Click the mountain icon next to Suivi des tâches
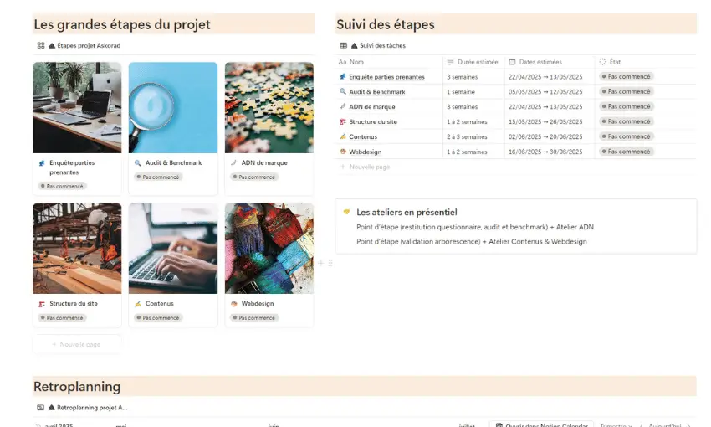Image resolution: width=711 pixels, height=427 pixels. coord(354,45)
